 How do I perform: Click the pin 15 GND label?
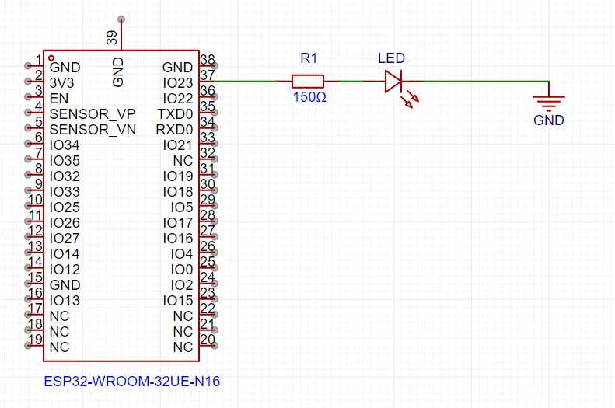click(65, 285)
